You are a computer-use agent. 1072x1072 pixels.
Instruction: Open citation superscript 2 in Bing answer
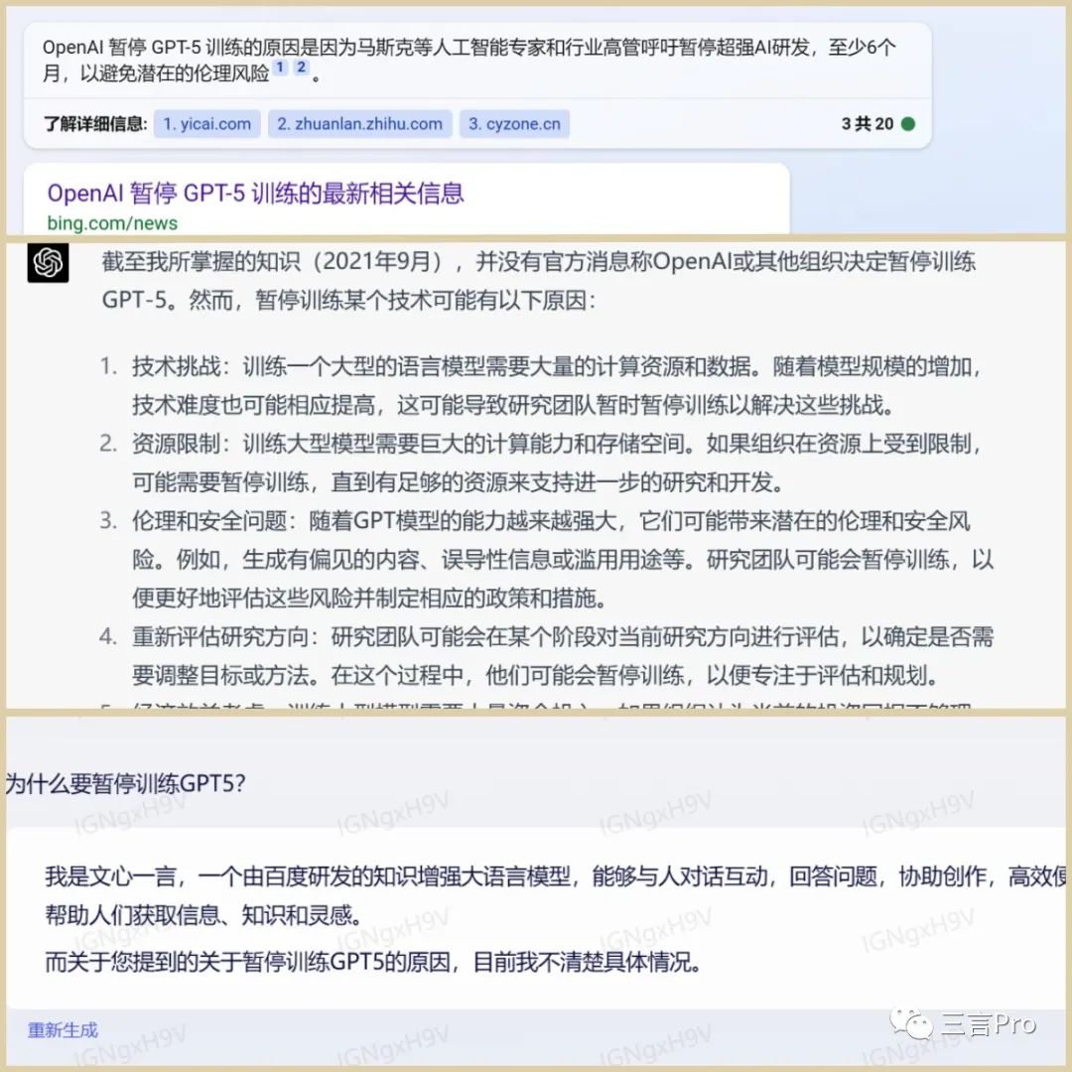click(301, 67)
